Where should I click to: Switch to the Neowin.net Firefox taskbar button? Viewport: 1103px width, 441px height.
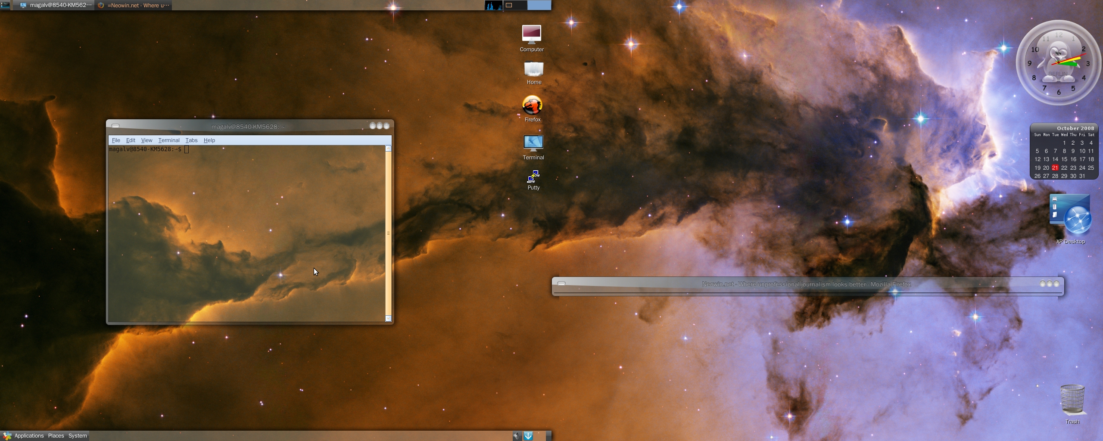(x=134, y=5)
